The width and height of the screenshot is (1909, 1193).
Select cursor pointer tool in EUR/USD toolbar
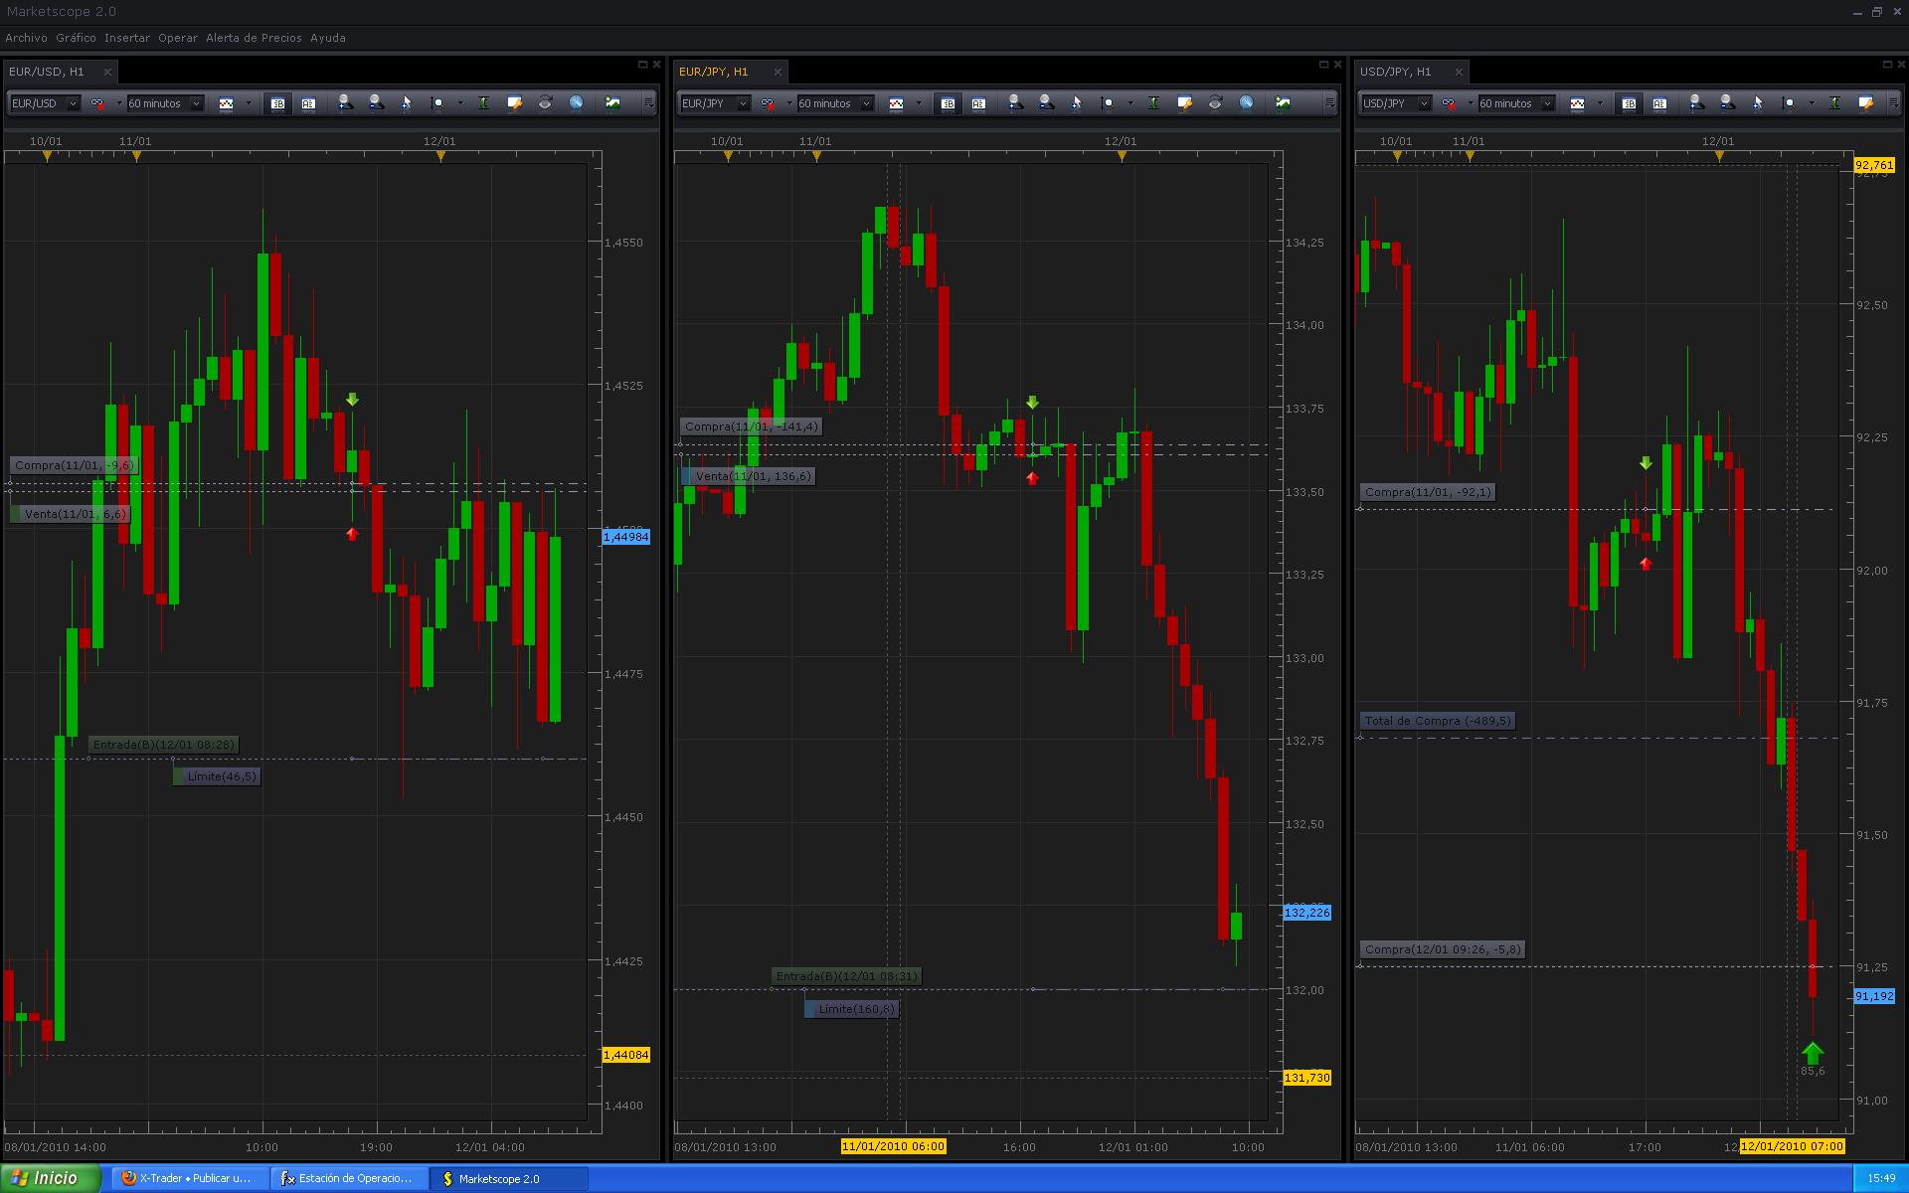[406, 102]
